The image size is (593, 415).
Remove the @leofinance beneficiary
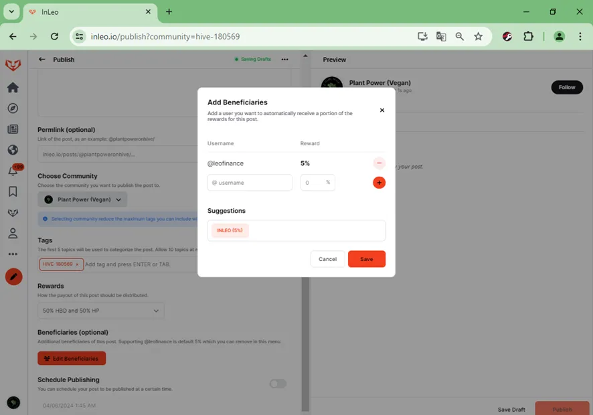379,163
